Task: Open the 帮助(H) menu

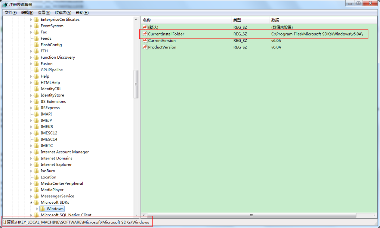Action: (x=82, y=13)
